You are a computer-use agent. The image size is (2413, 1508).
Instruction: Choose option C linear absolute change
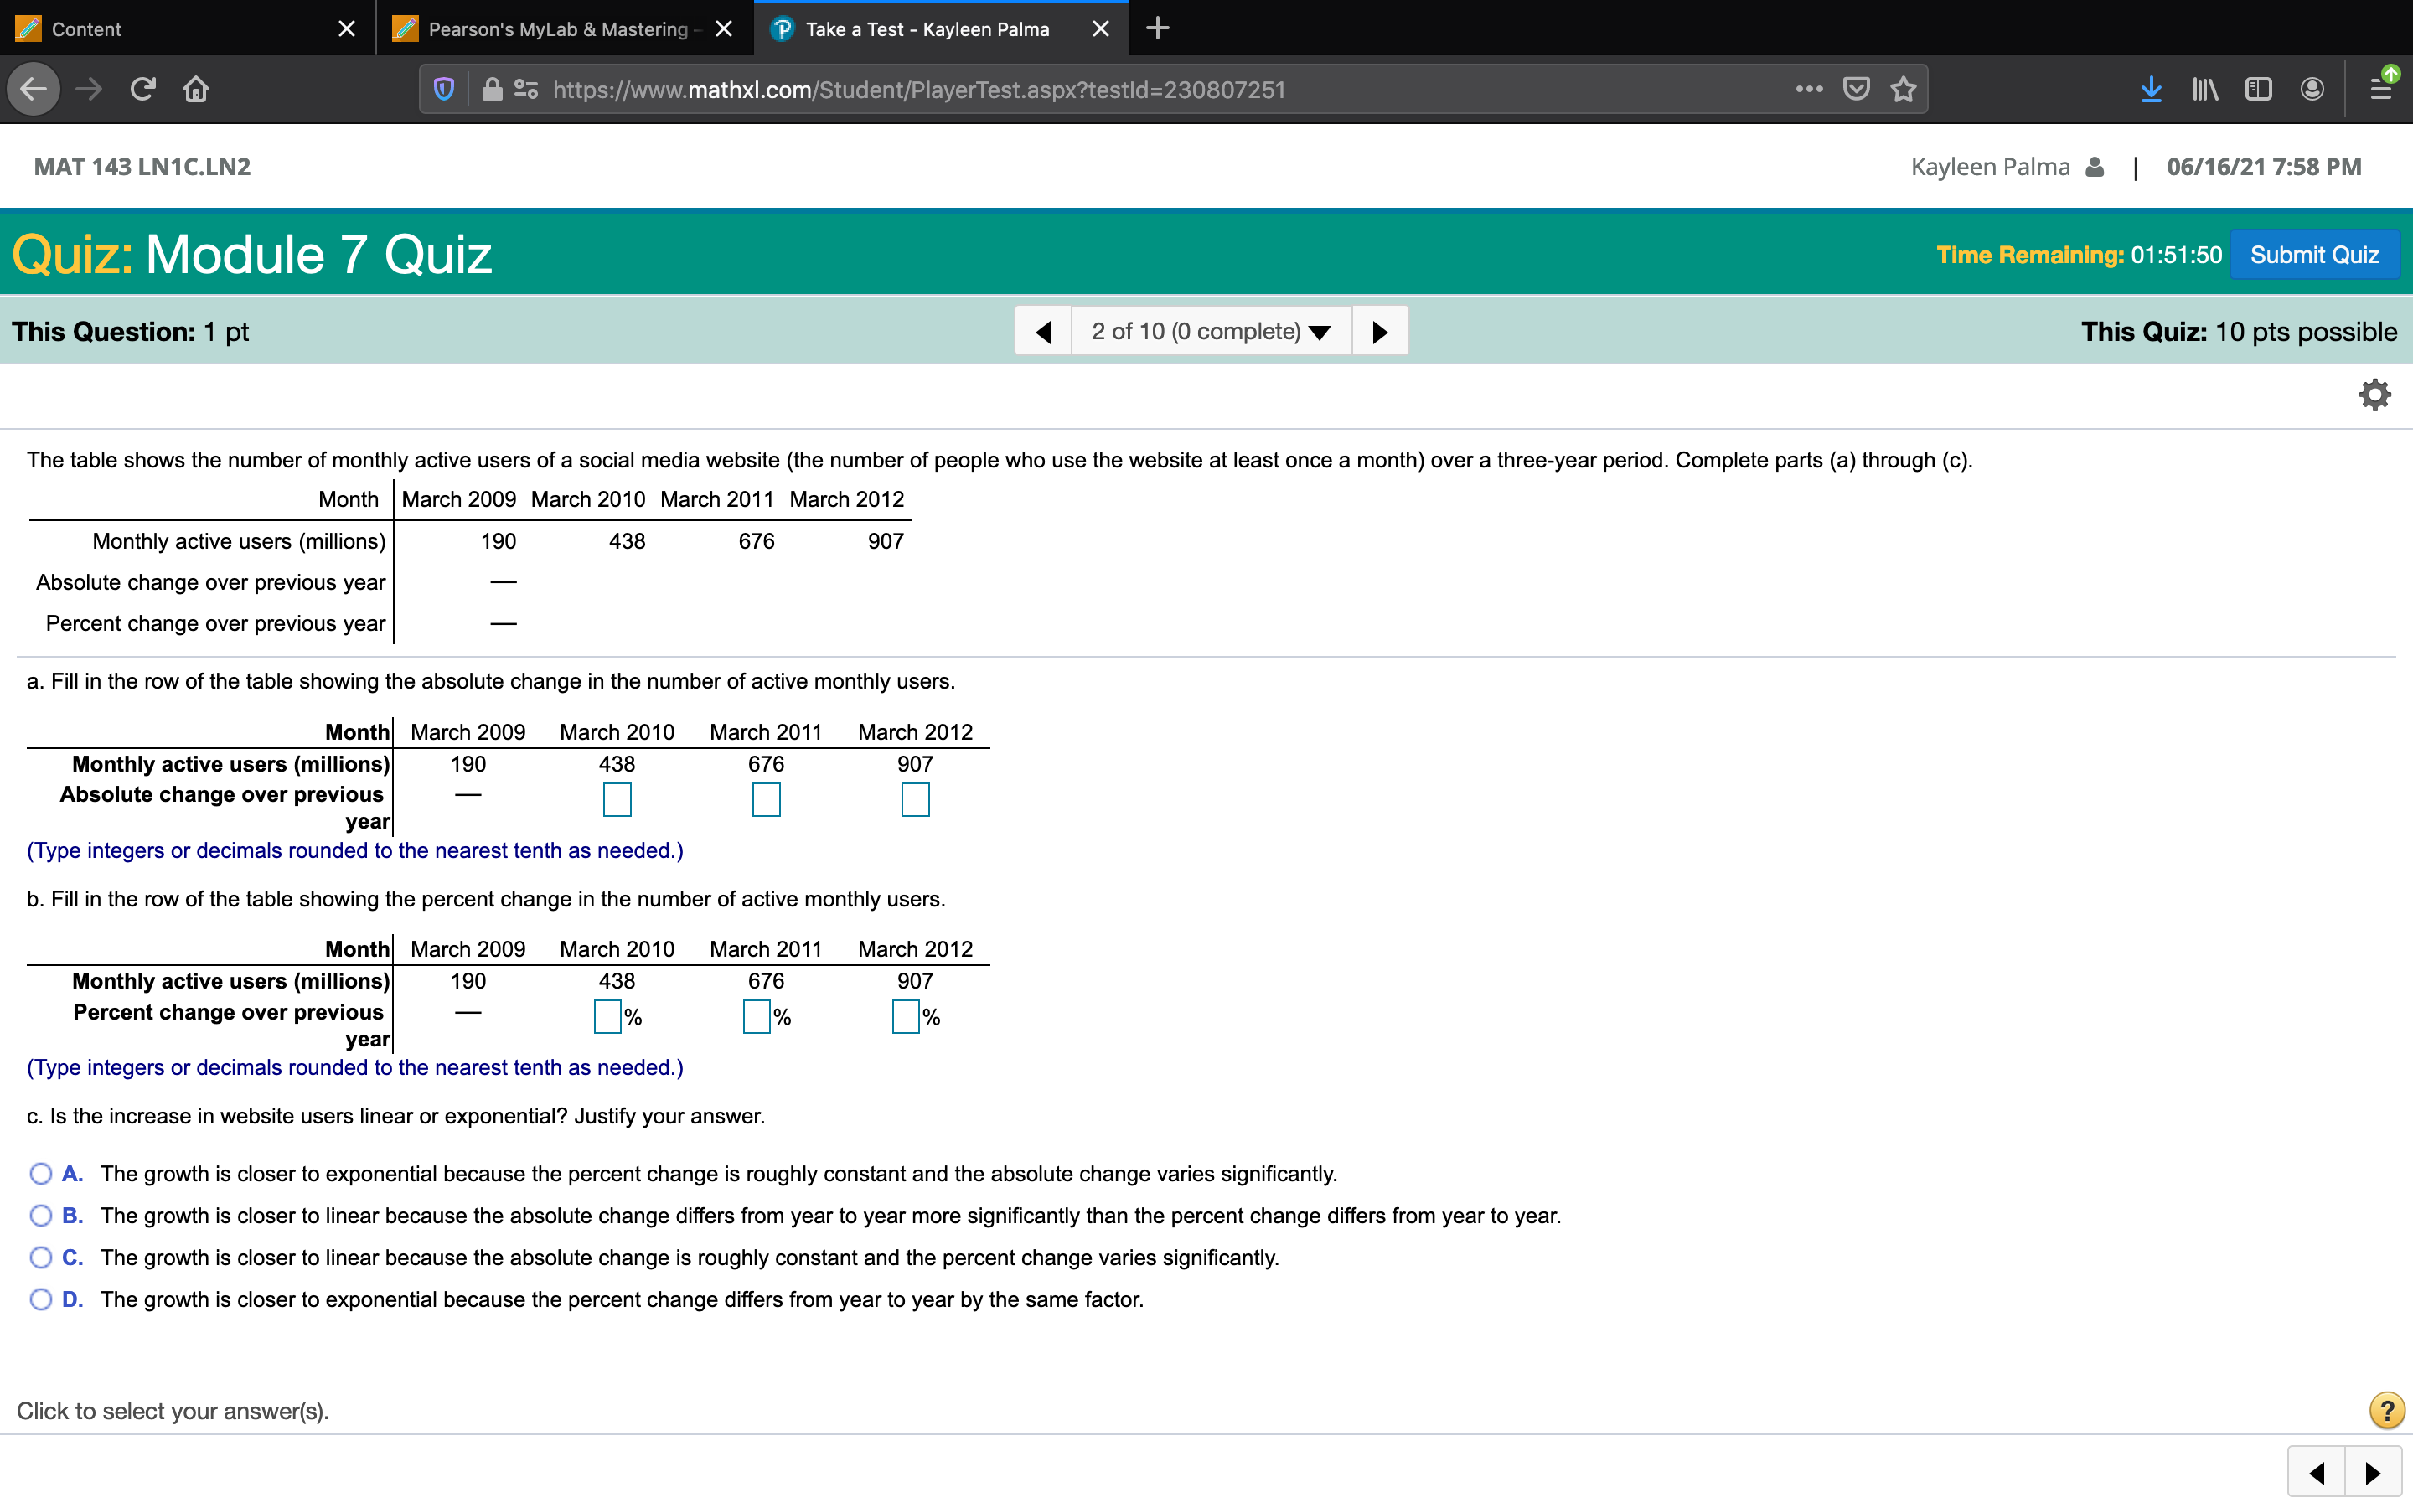(41, 1258)
